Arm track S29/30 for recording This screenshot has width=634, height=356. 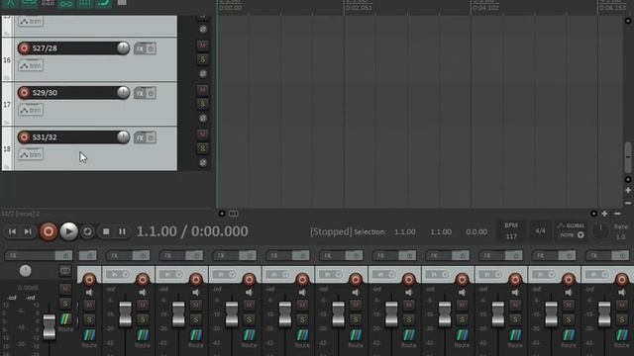pyautogui.click(x=24, y=93)
